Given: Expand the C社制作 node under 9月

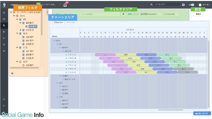Looking at the screenshot, I should pos(21,30).
